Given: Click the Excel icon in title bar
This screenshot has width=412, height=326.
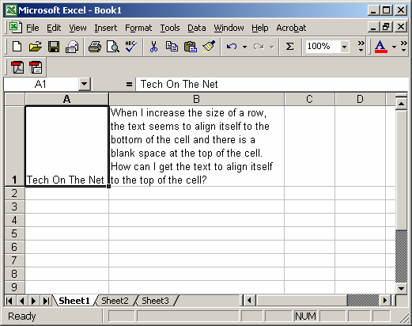Looking at the screenshot, I should click(11, 10).
